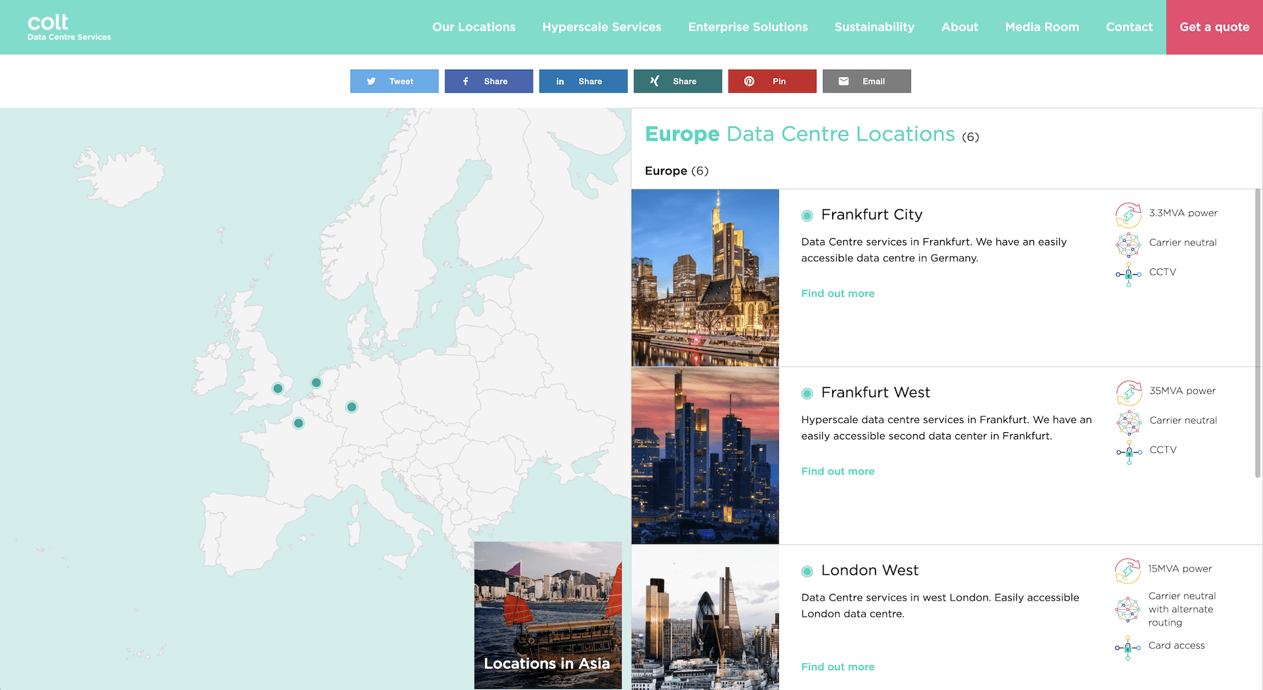
Task: Follow Frankfurt City Find out more link
Action: pyautogui.click(x=837, y=293)
